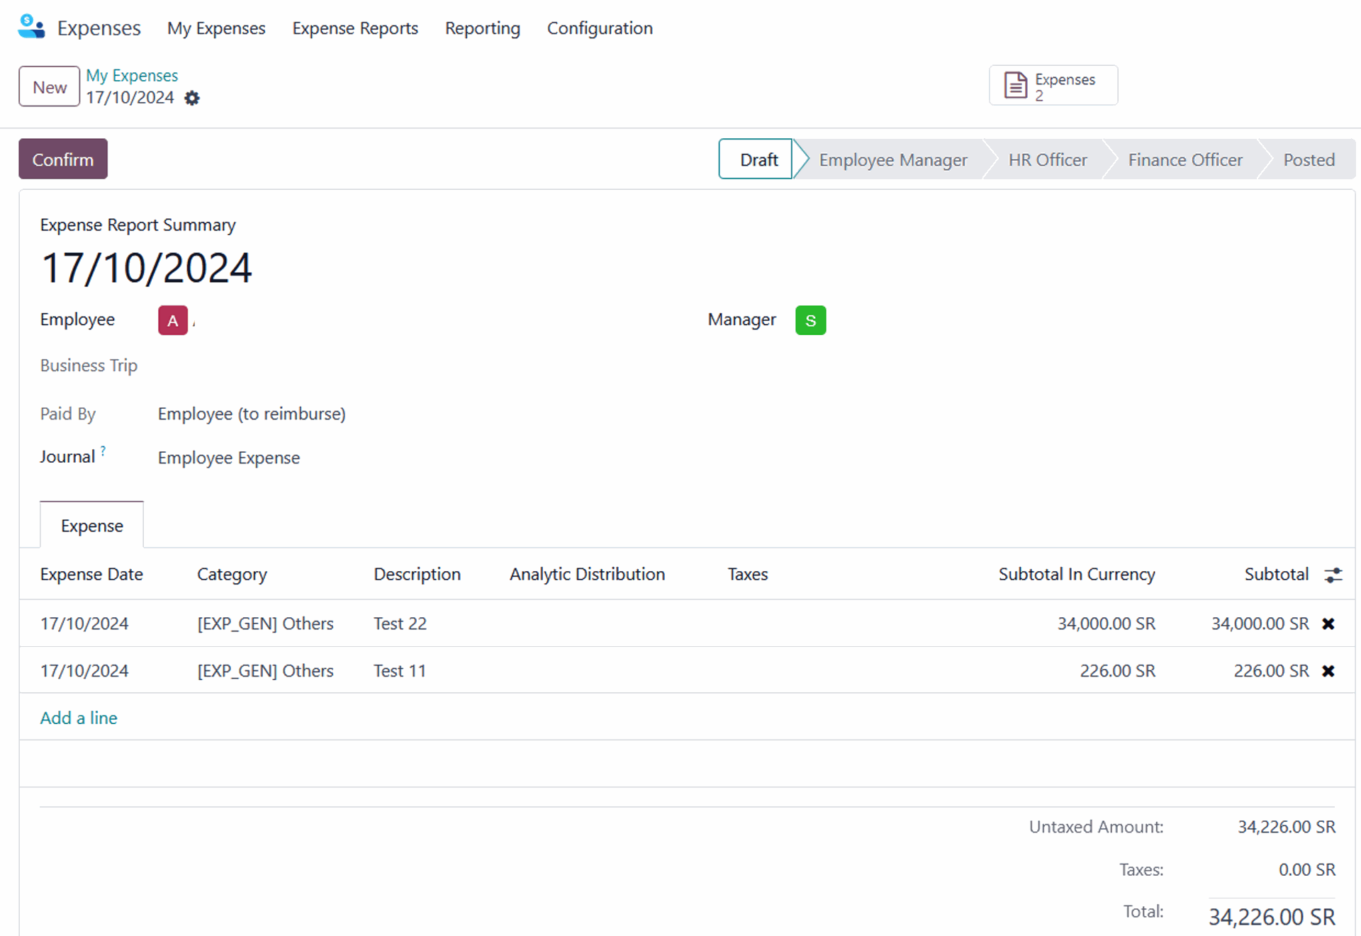Select the Employee Manager status stage
Image resolution: width=1361 pixels, height=936 pixels.
[892, 160]
